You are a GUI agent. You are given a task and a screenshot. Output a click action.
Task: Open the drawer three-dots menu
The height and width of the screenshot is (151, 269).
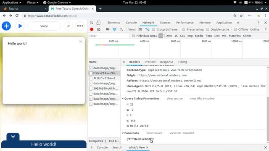[x=92, y=147]
